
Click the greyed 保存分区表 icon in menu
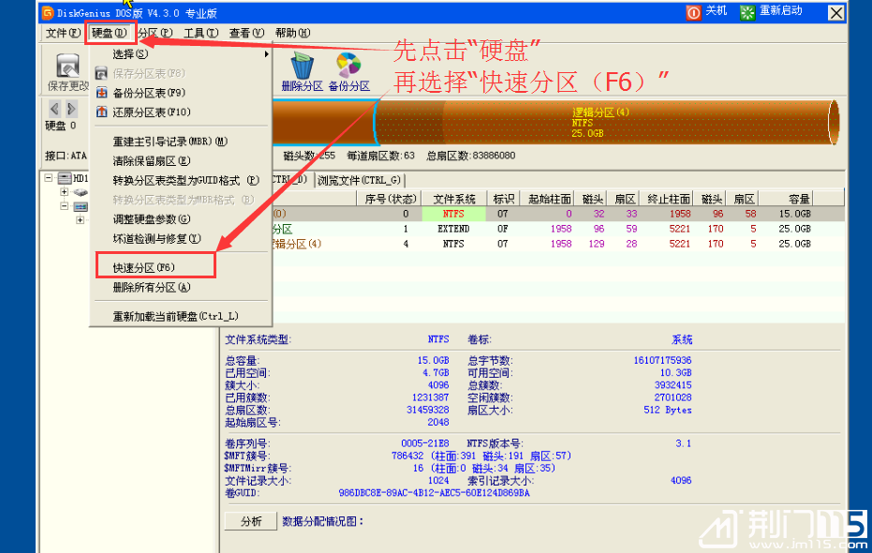[x=101, y=73]
